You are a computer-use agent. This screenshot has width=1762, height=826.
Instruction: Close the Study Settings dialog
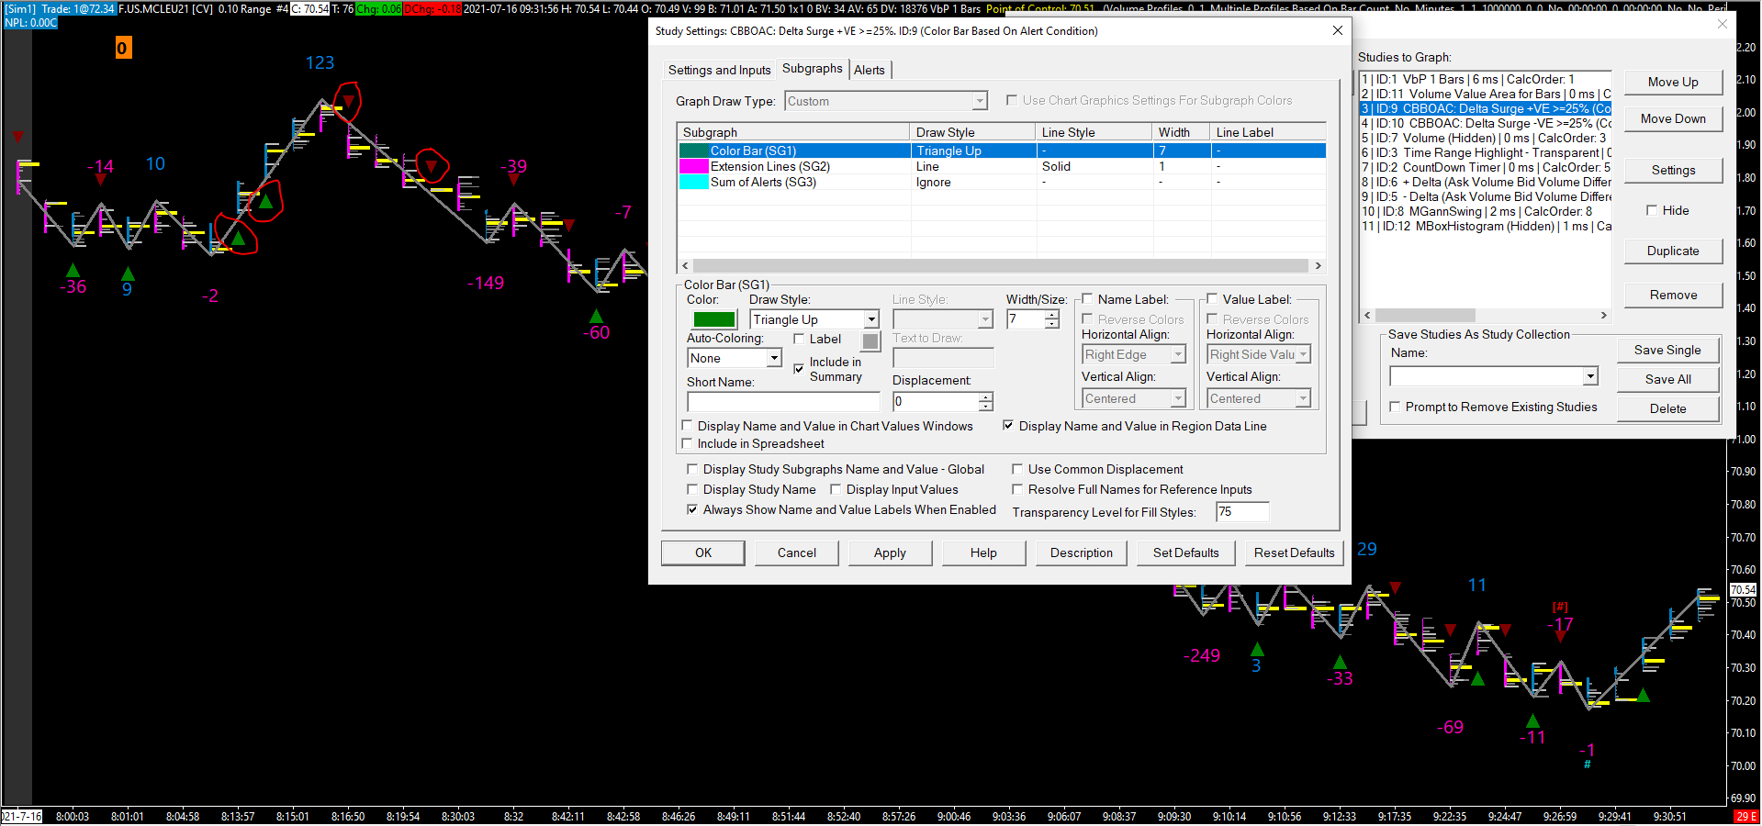[1338, 30]
